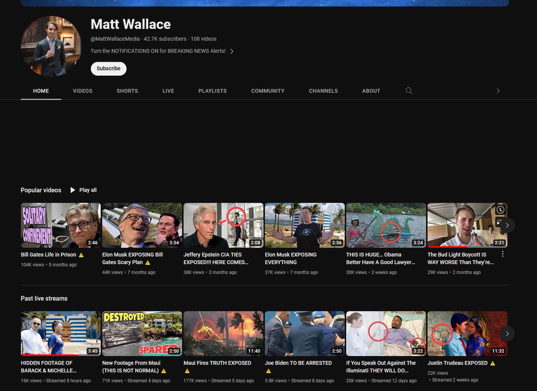Click warning icon under Joe Biden TO BE ARRESTED
Viewport: 537px width, 391px height.
268,371
